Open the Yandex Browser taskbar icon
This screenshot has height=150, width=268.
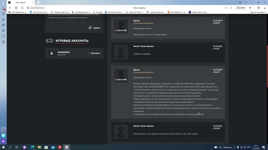(67, 147)
